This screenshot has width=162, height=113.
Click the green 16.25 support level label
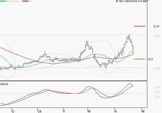pos(150,59)
